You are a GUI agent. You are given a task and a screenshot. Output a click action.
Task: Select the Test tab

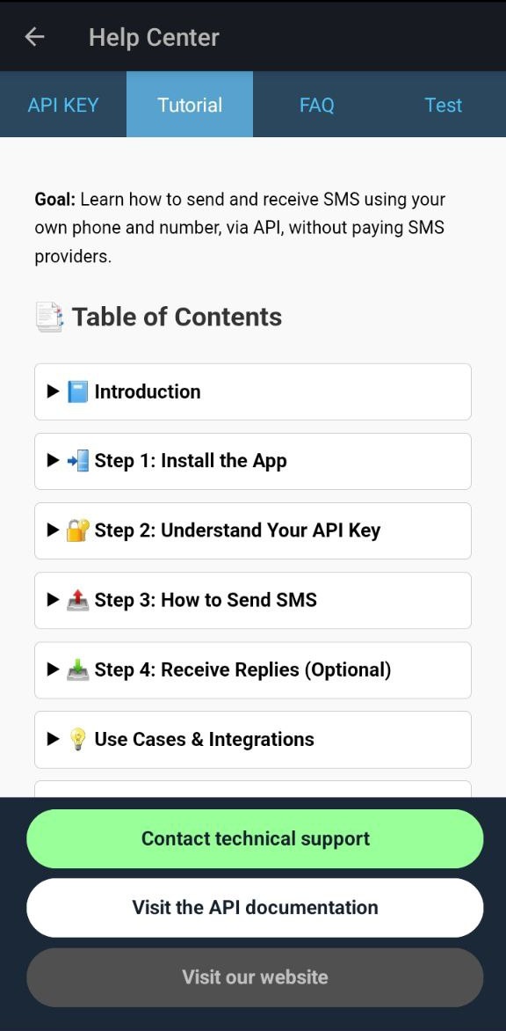[443, 105]
